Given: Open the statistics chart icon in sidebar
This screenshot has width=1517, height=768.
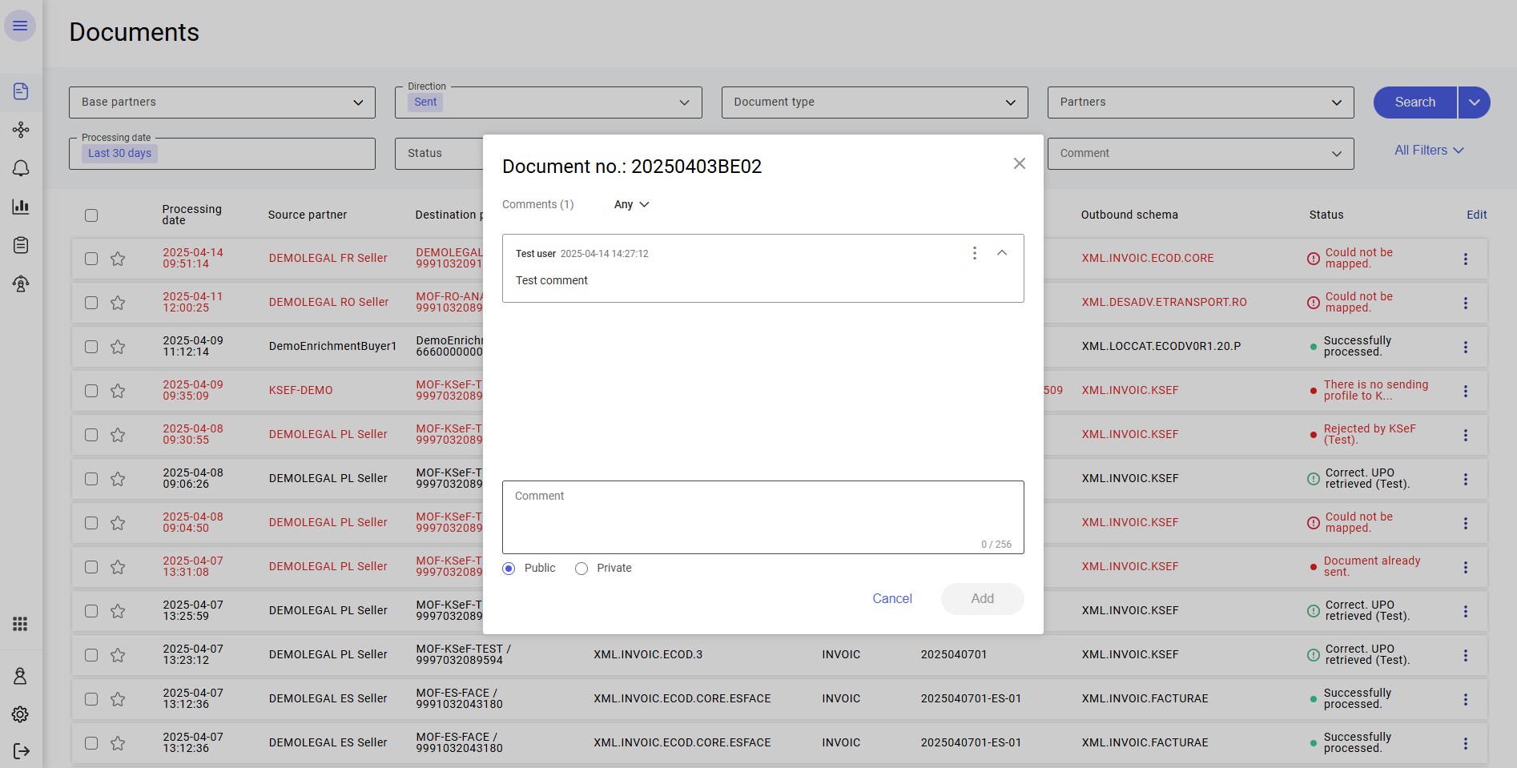Looking at the screenshot, I should (21, 207).
